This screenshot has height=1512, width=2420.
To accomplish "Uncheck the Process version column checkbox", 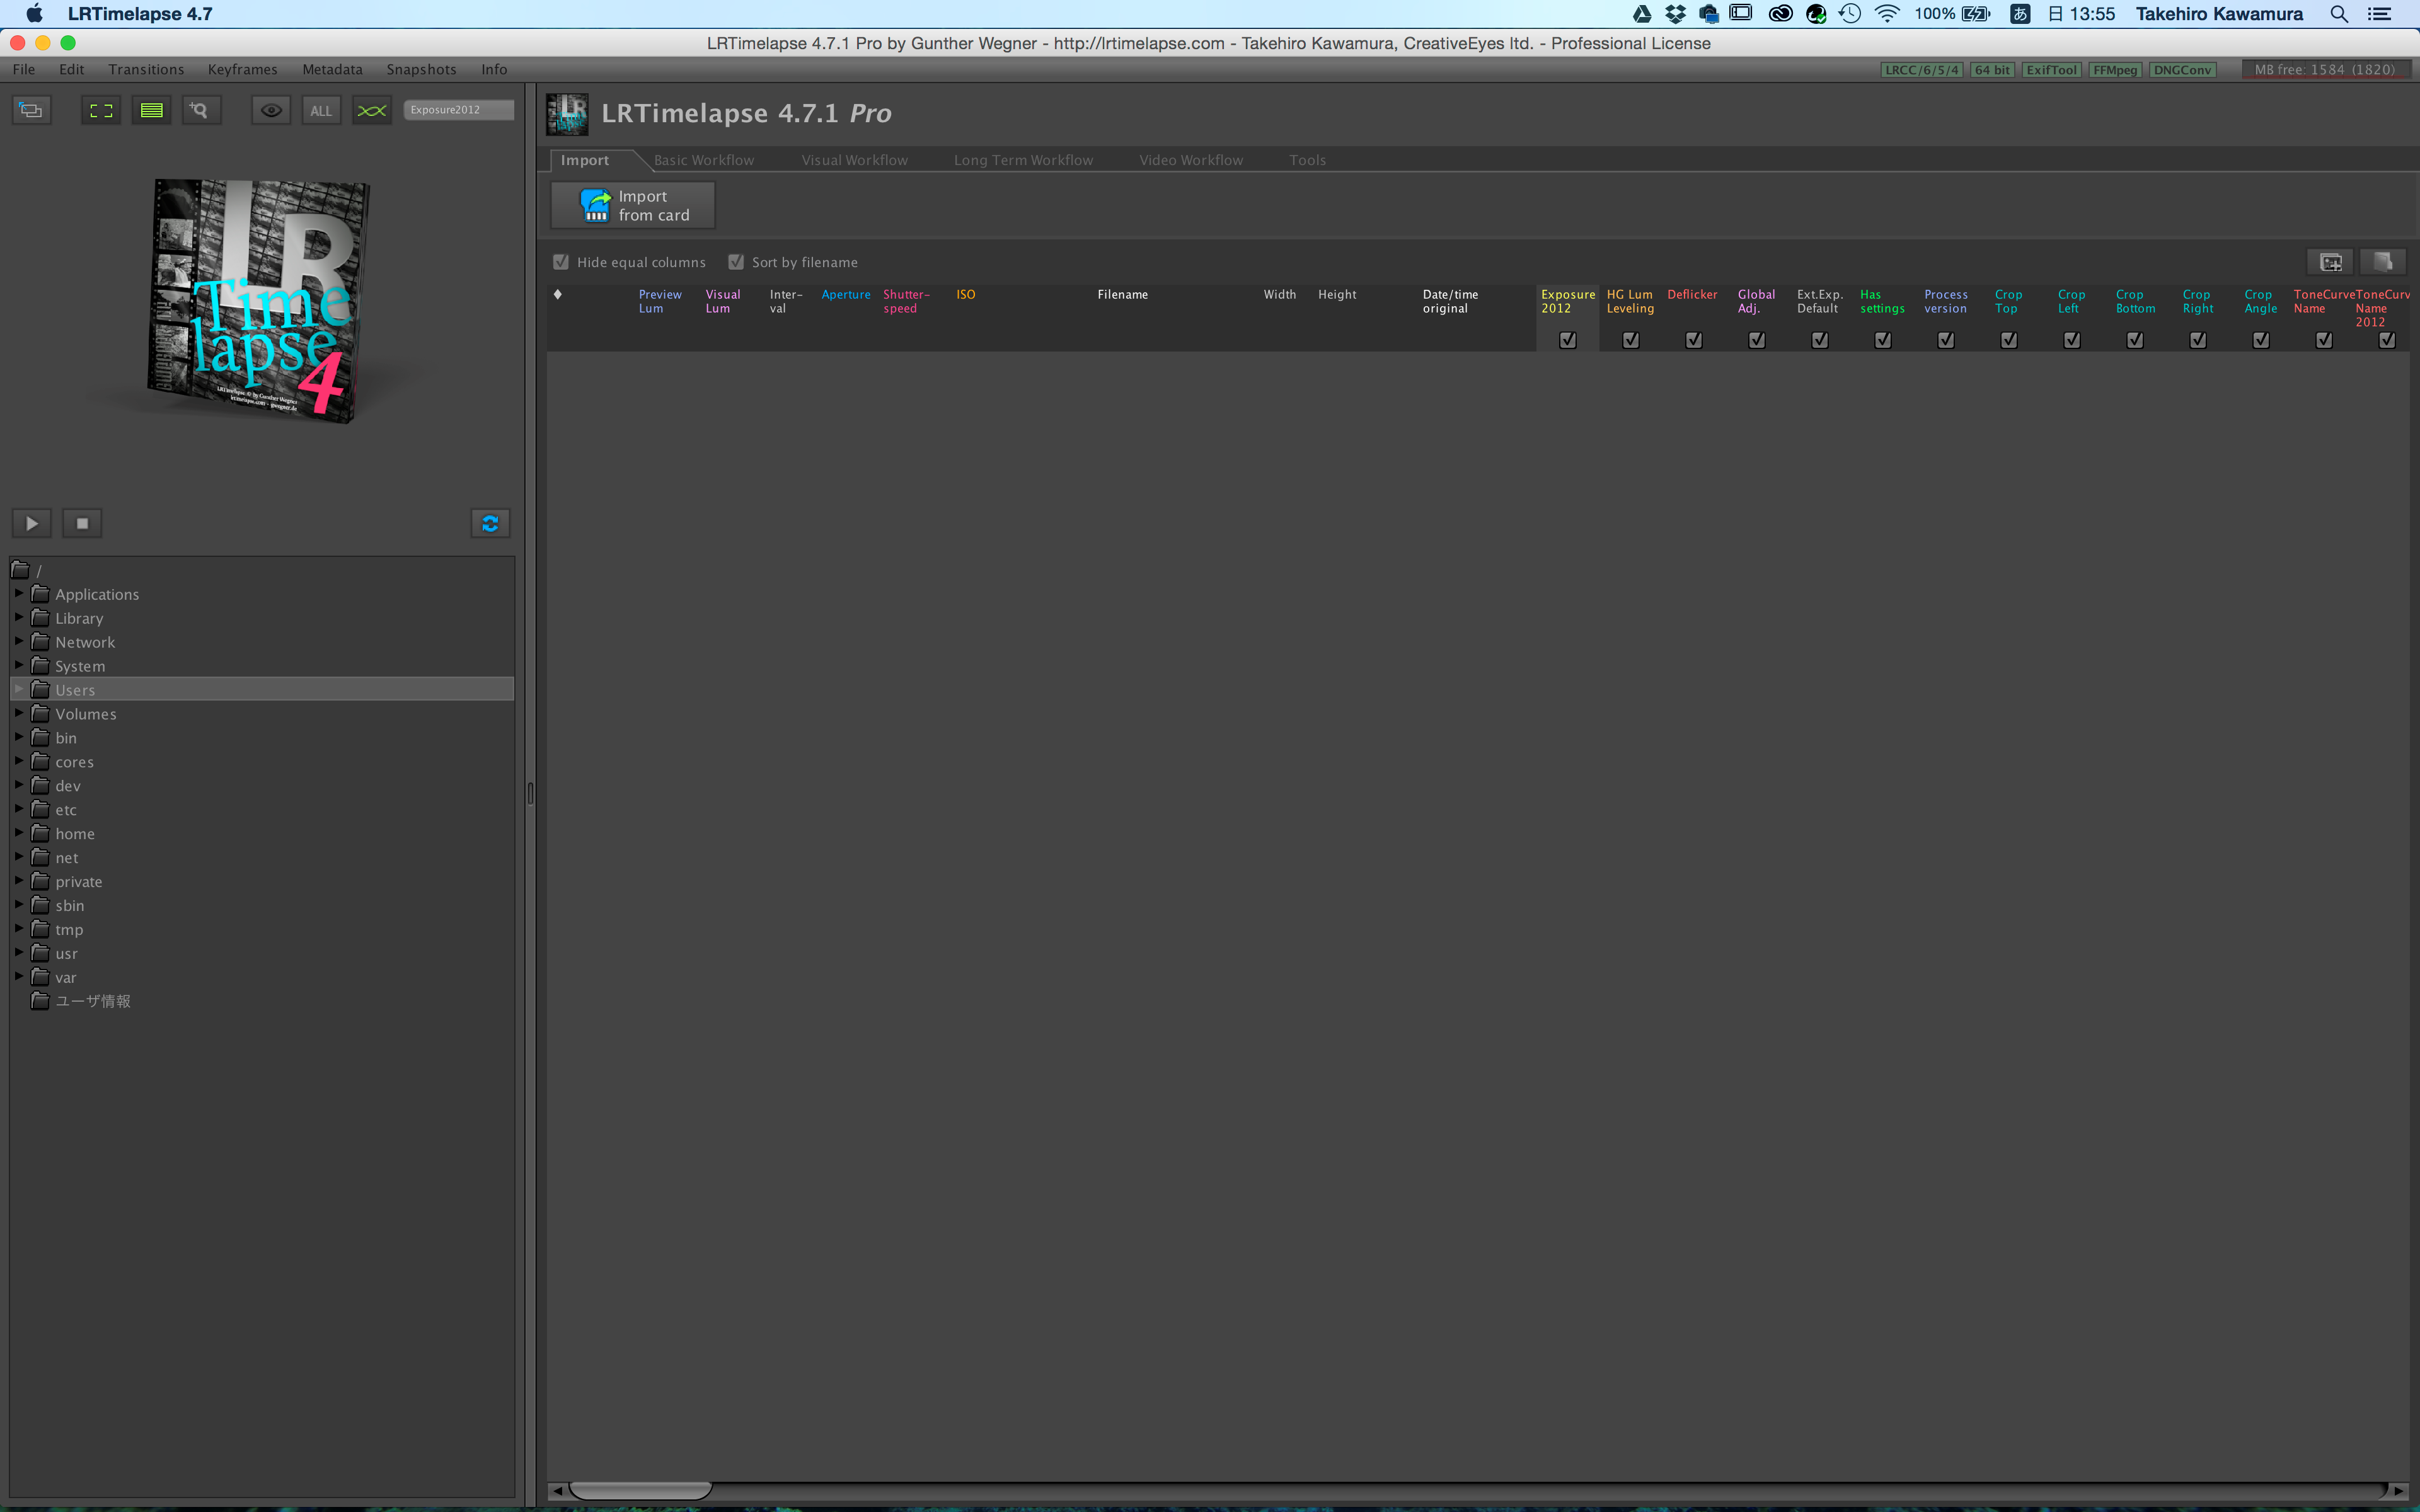I will (1946, 340).
